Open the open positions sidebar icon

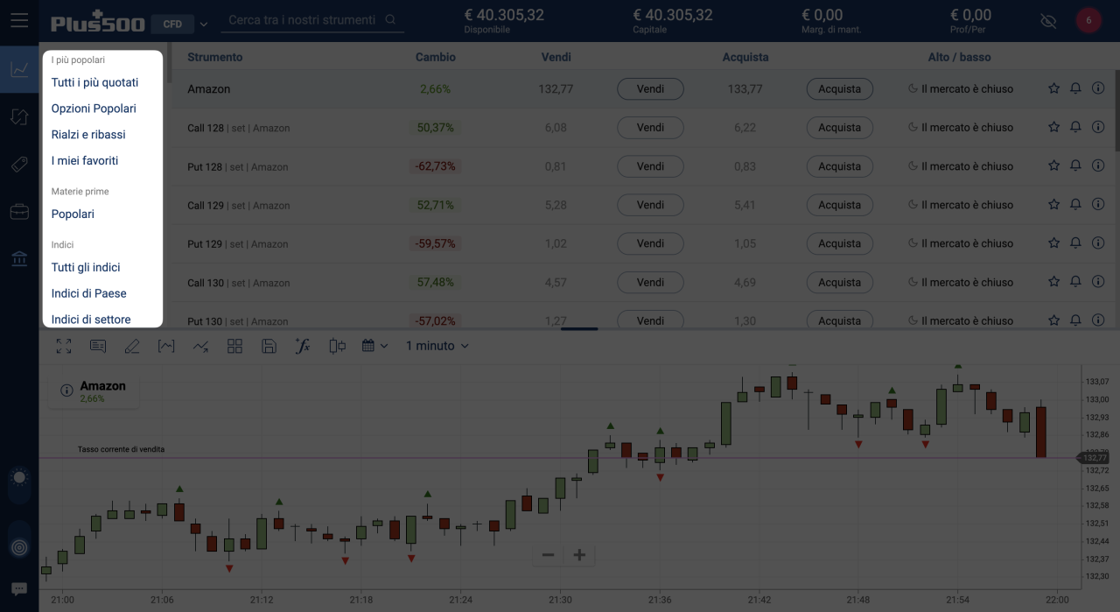[x=19, y=116]
